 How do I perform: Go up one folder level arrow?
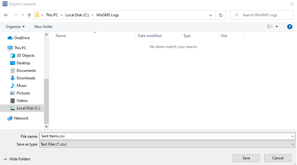click(29, 15)
